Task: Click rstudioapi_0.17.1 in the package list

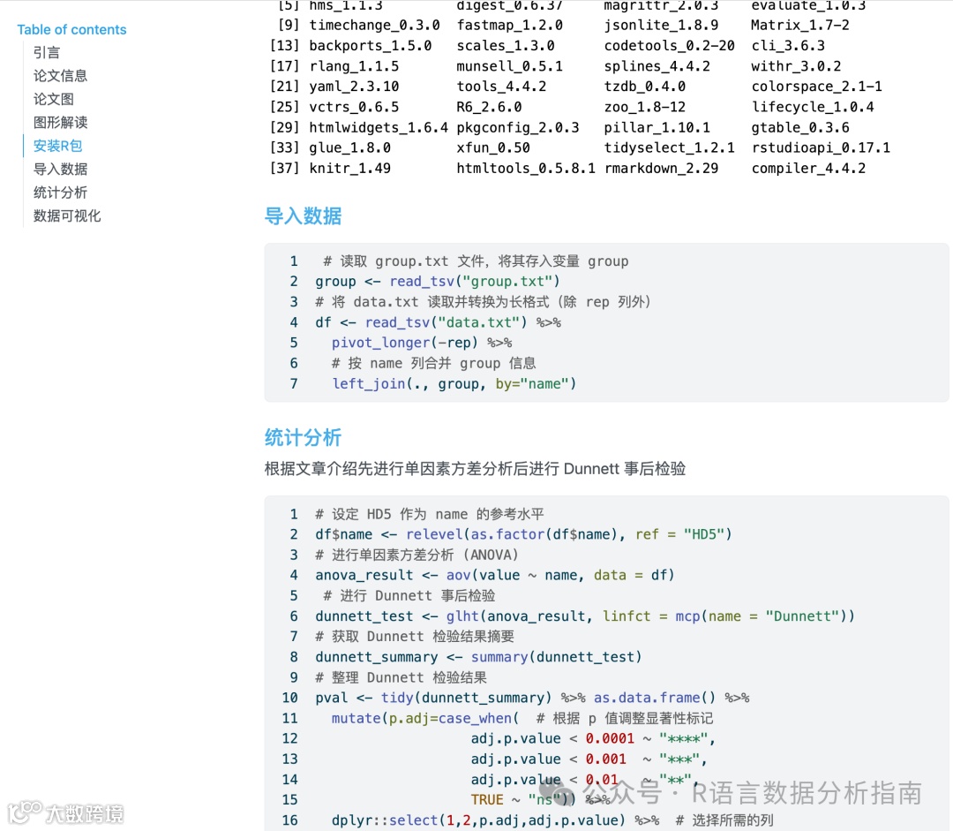Action: [822, 147]
